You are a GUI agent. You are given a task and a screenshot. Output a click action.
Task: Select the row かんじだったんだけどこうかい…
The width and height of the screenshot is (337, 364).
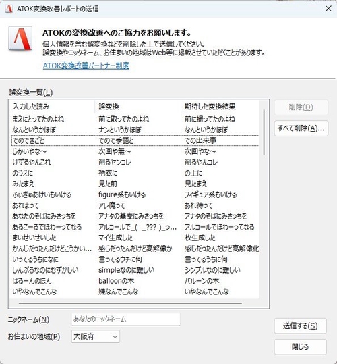click(135, 249)
